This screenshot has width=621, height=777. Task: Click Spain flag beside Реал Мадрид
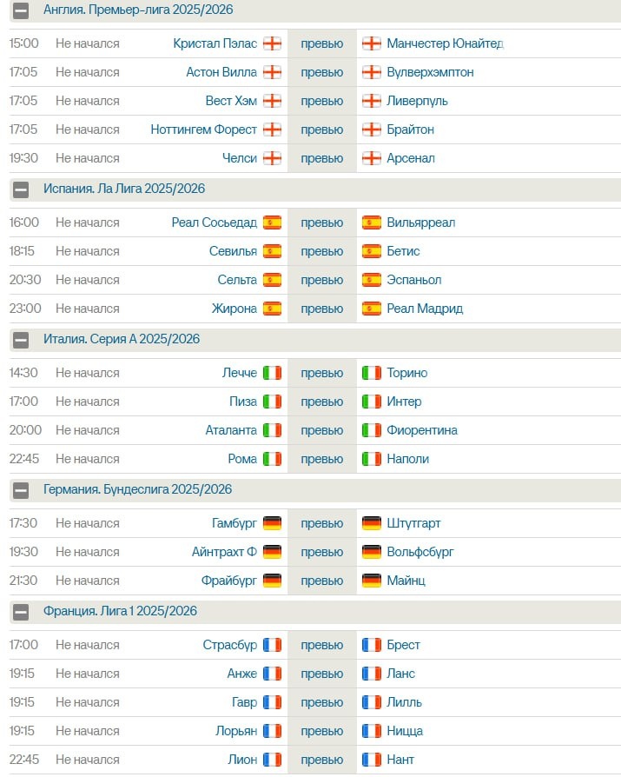coord(372,309)
